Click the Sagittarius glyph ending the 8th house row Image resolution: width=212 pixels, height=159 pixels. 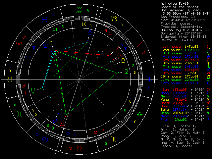208,70
